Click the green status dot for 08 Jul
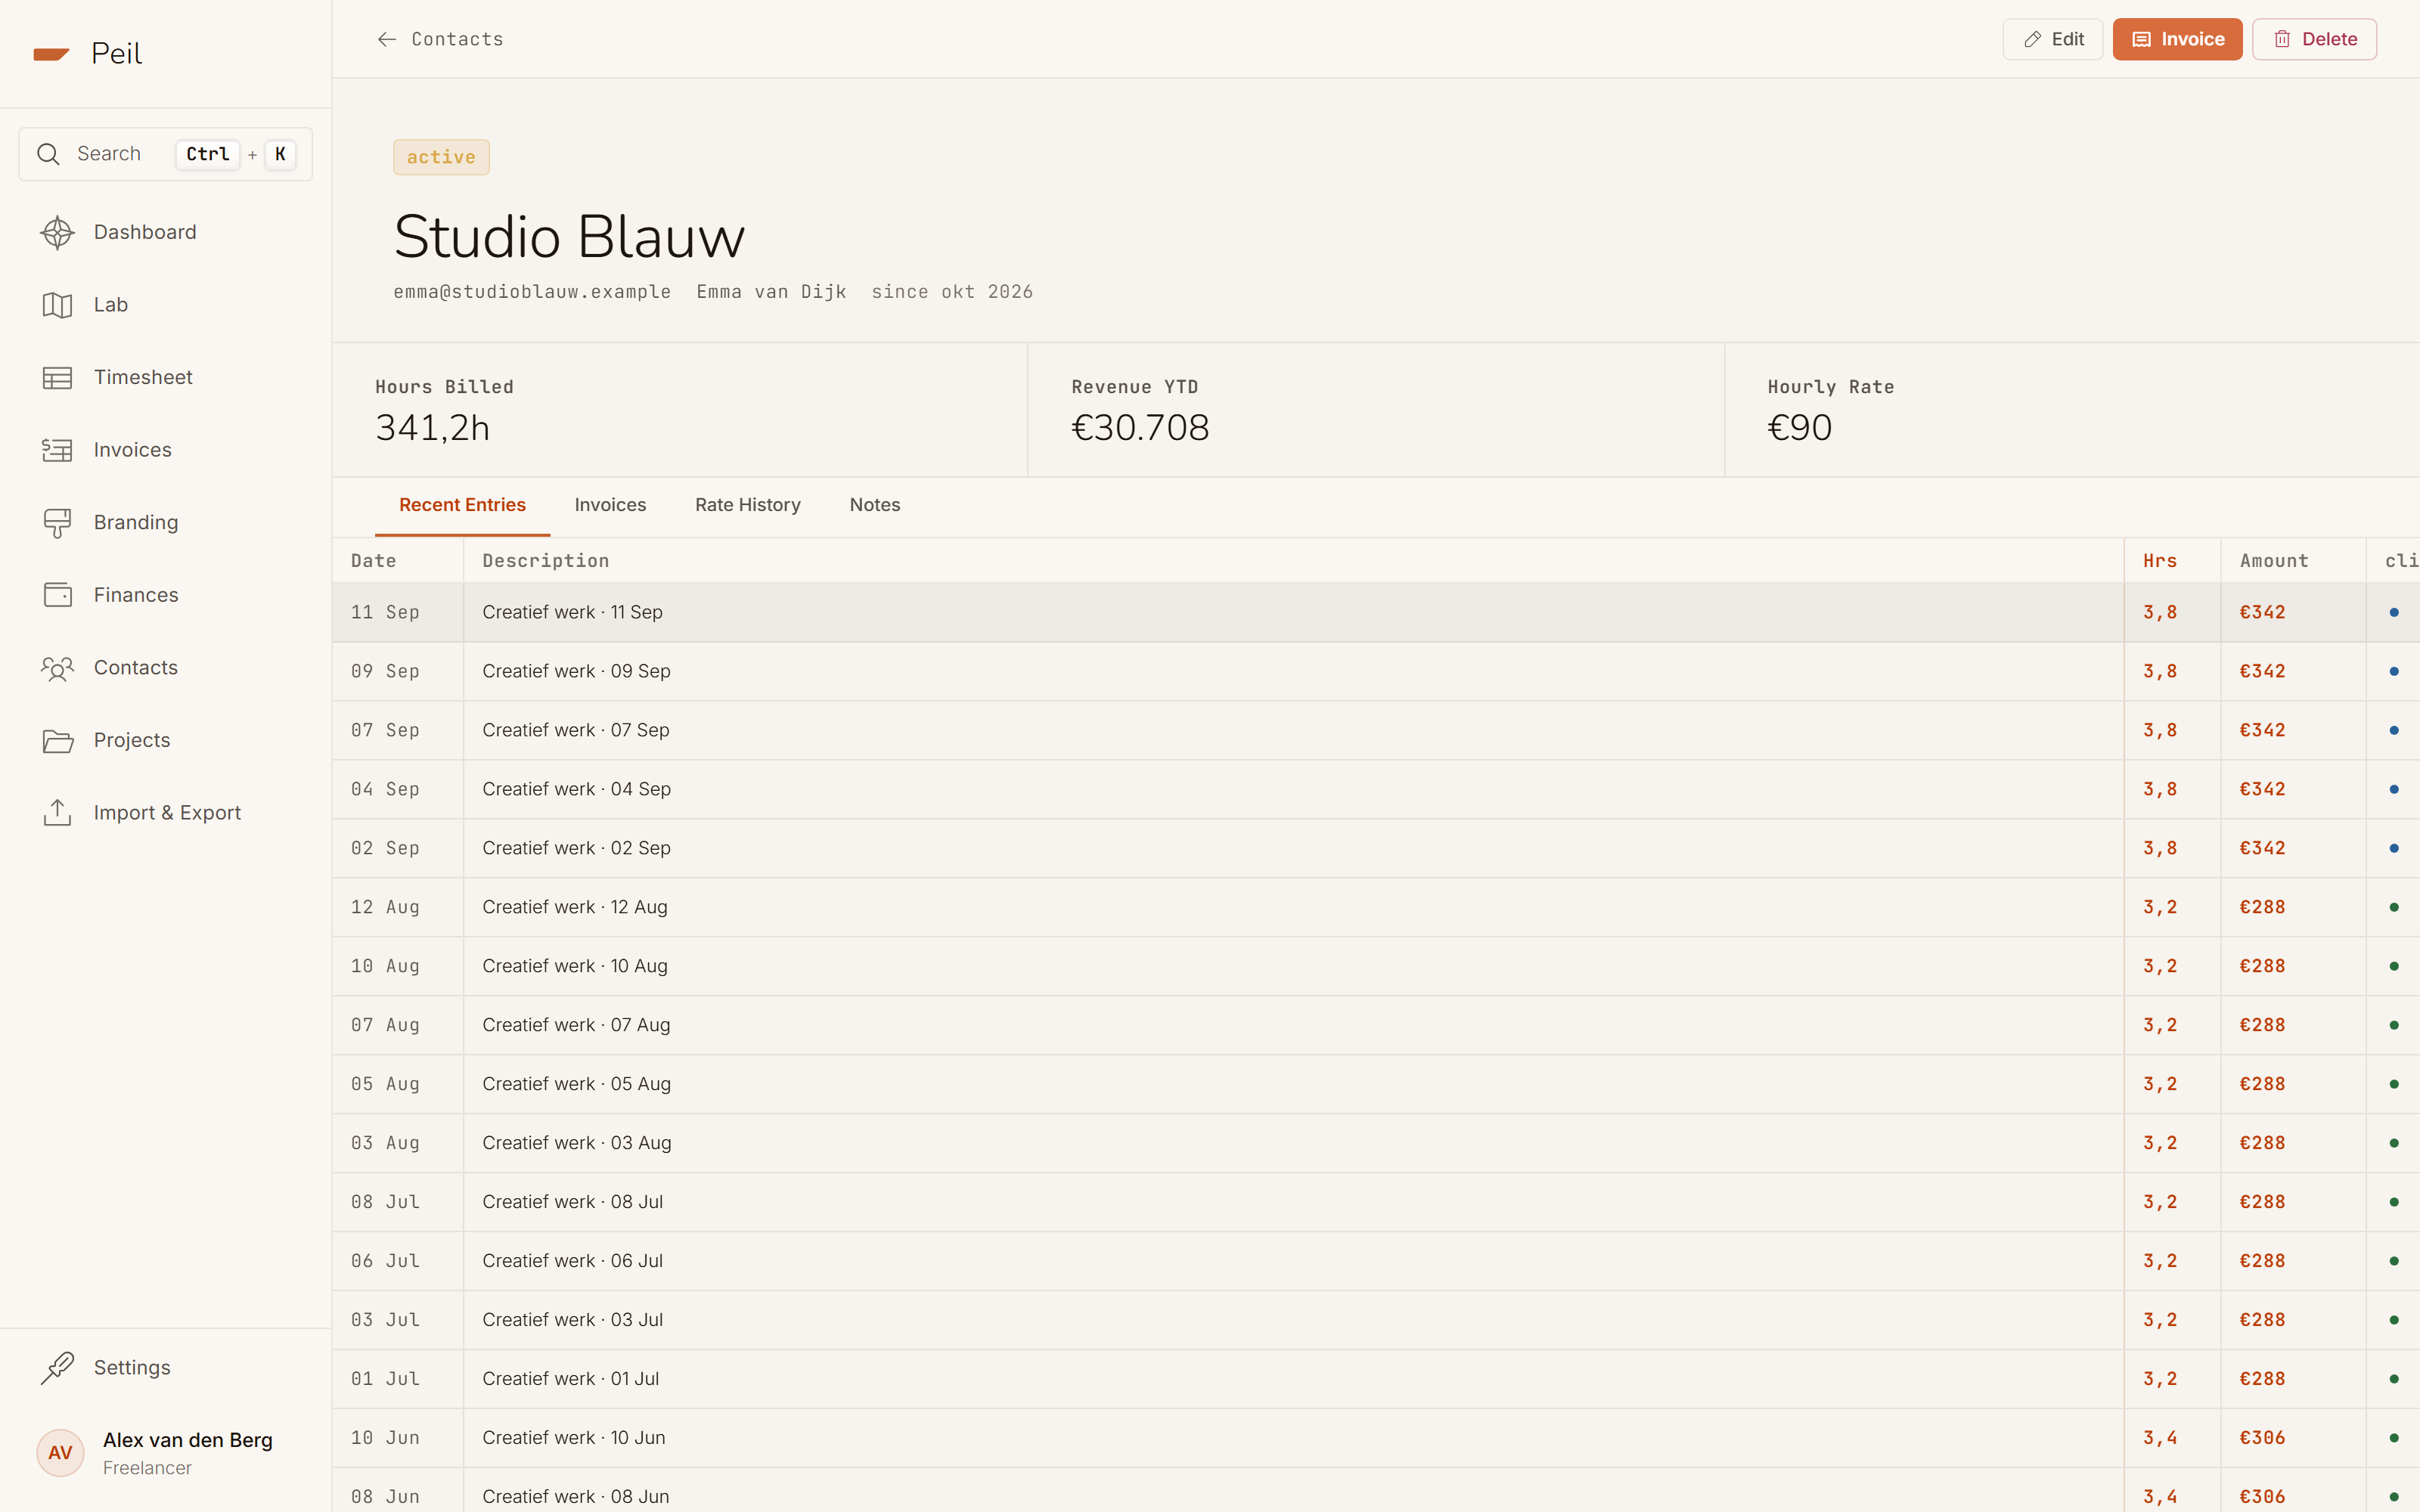2420x1512 pixels. 2394,1202
